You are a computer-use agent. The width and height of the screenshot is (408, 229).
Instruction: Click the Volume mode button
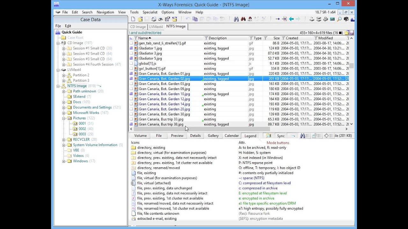[141, 135]
